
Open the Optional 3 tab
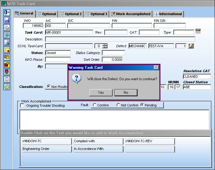[x=96, y=14]
